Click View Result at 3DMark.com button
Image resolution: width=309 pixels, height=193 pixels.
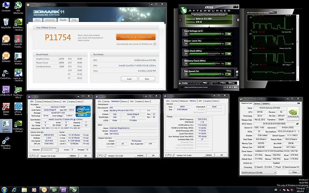tap(136, 37)
